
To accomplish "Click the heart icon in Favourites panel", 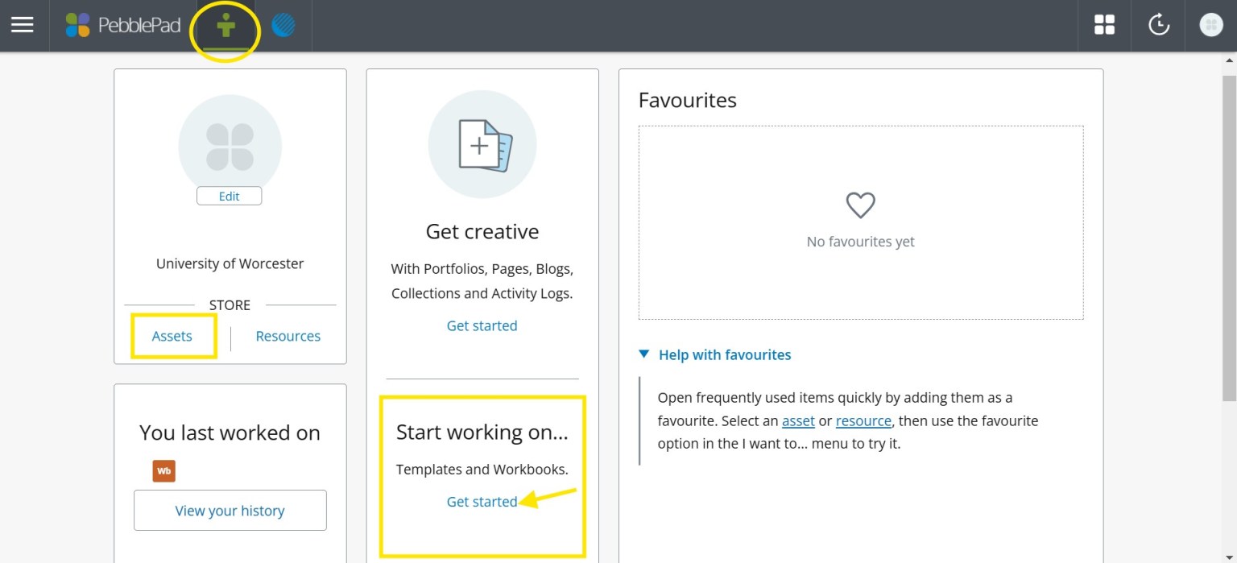I will click(x=860, y=205).
